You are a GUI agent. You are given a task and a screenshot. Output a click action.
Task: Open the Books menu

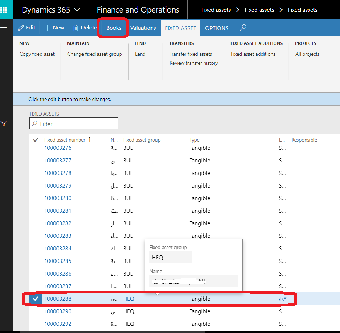click(113, 28)
